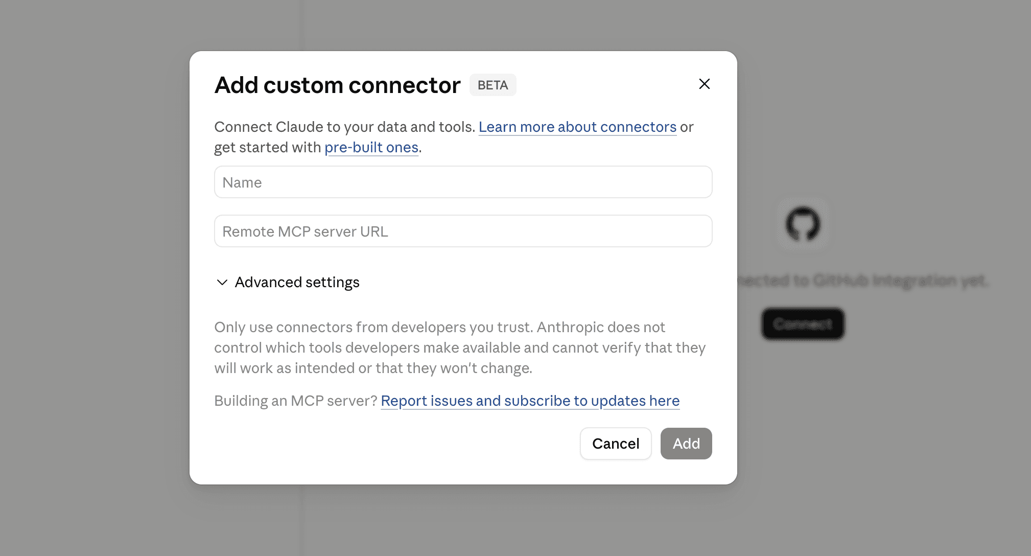This screenshot has width=1031, height=556.
Task: Follow the pre-built ones link
Action: coord(371,147)
